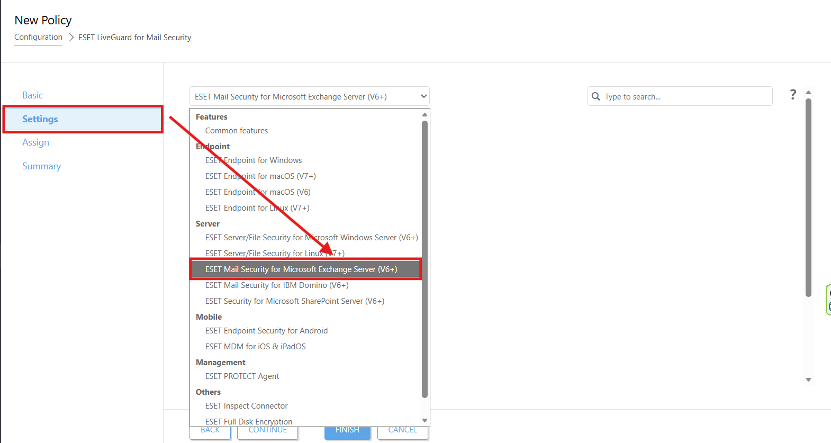Open the Summary section
831x443 pixels.
pyautogui.click(x=41, y=166)
